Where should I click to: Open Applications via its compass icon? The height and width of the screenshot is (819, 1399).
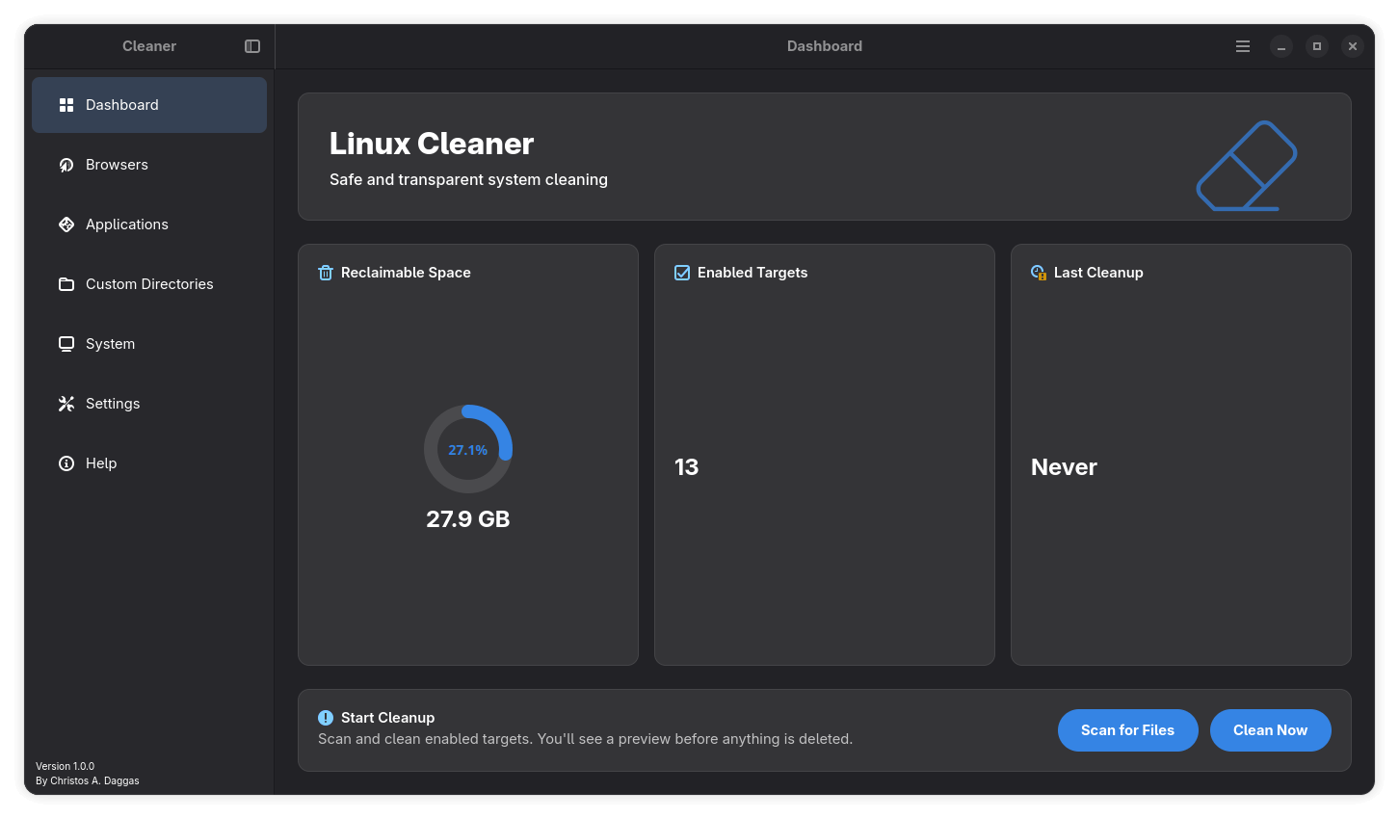66,224
